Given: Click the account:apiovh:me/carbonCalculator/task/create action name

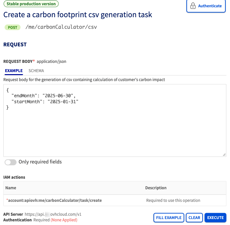Looking at the screenshot, I should point(55,200).
